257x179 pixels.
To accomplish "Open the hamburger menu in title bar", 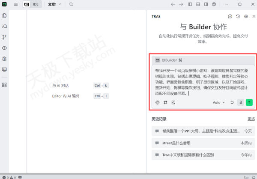I will (16, 4).
